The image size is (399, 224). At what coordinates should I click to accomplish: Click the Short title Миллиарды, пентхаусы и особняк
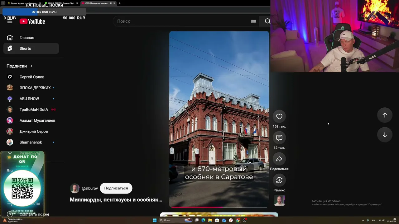point(116,200)
